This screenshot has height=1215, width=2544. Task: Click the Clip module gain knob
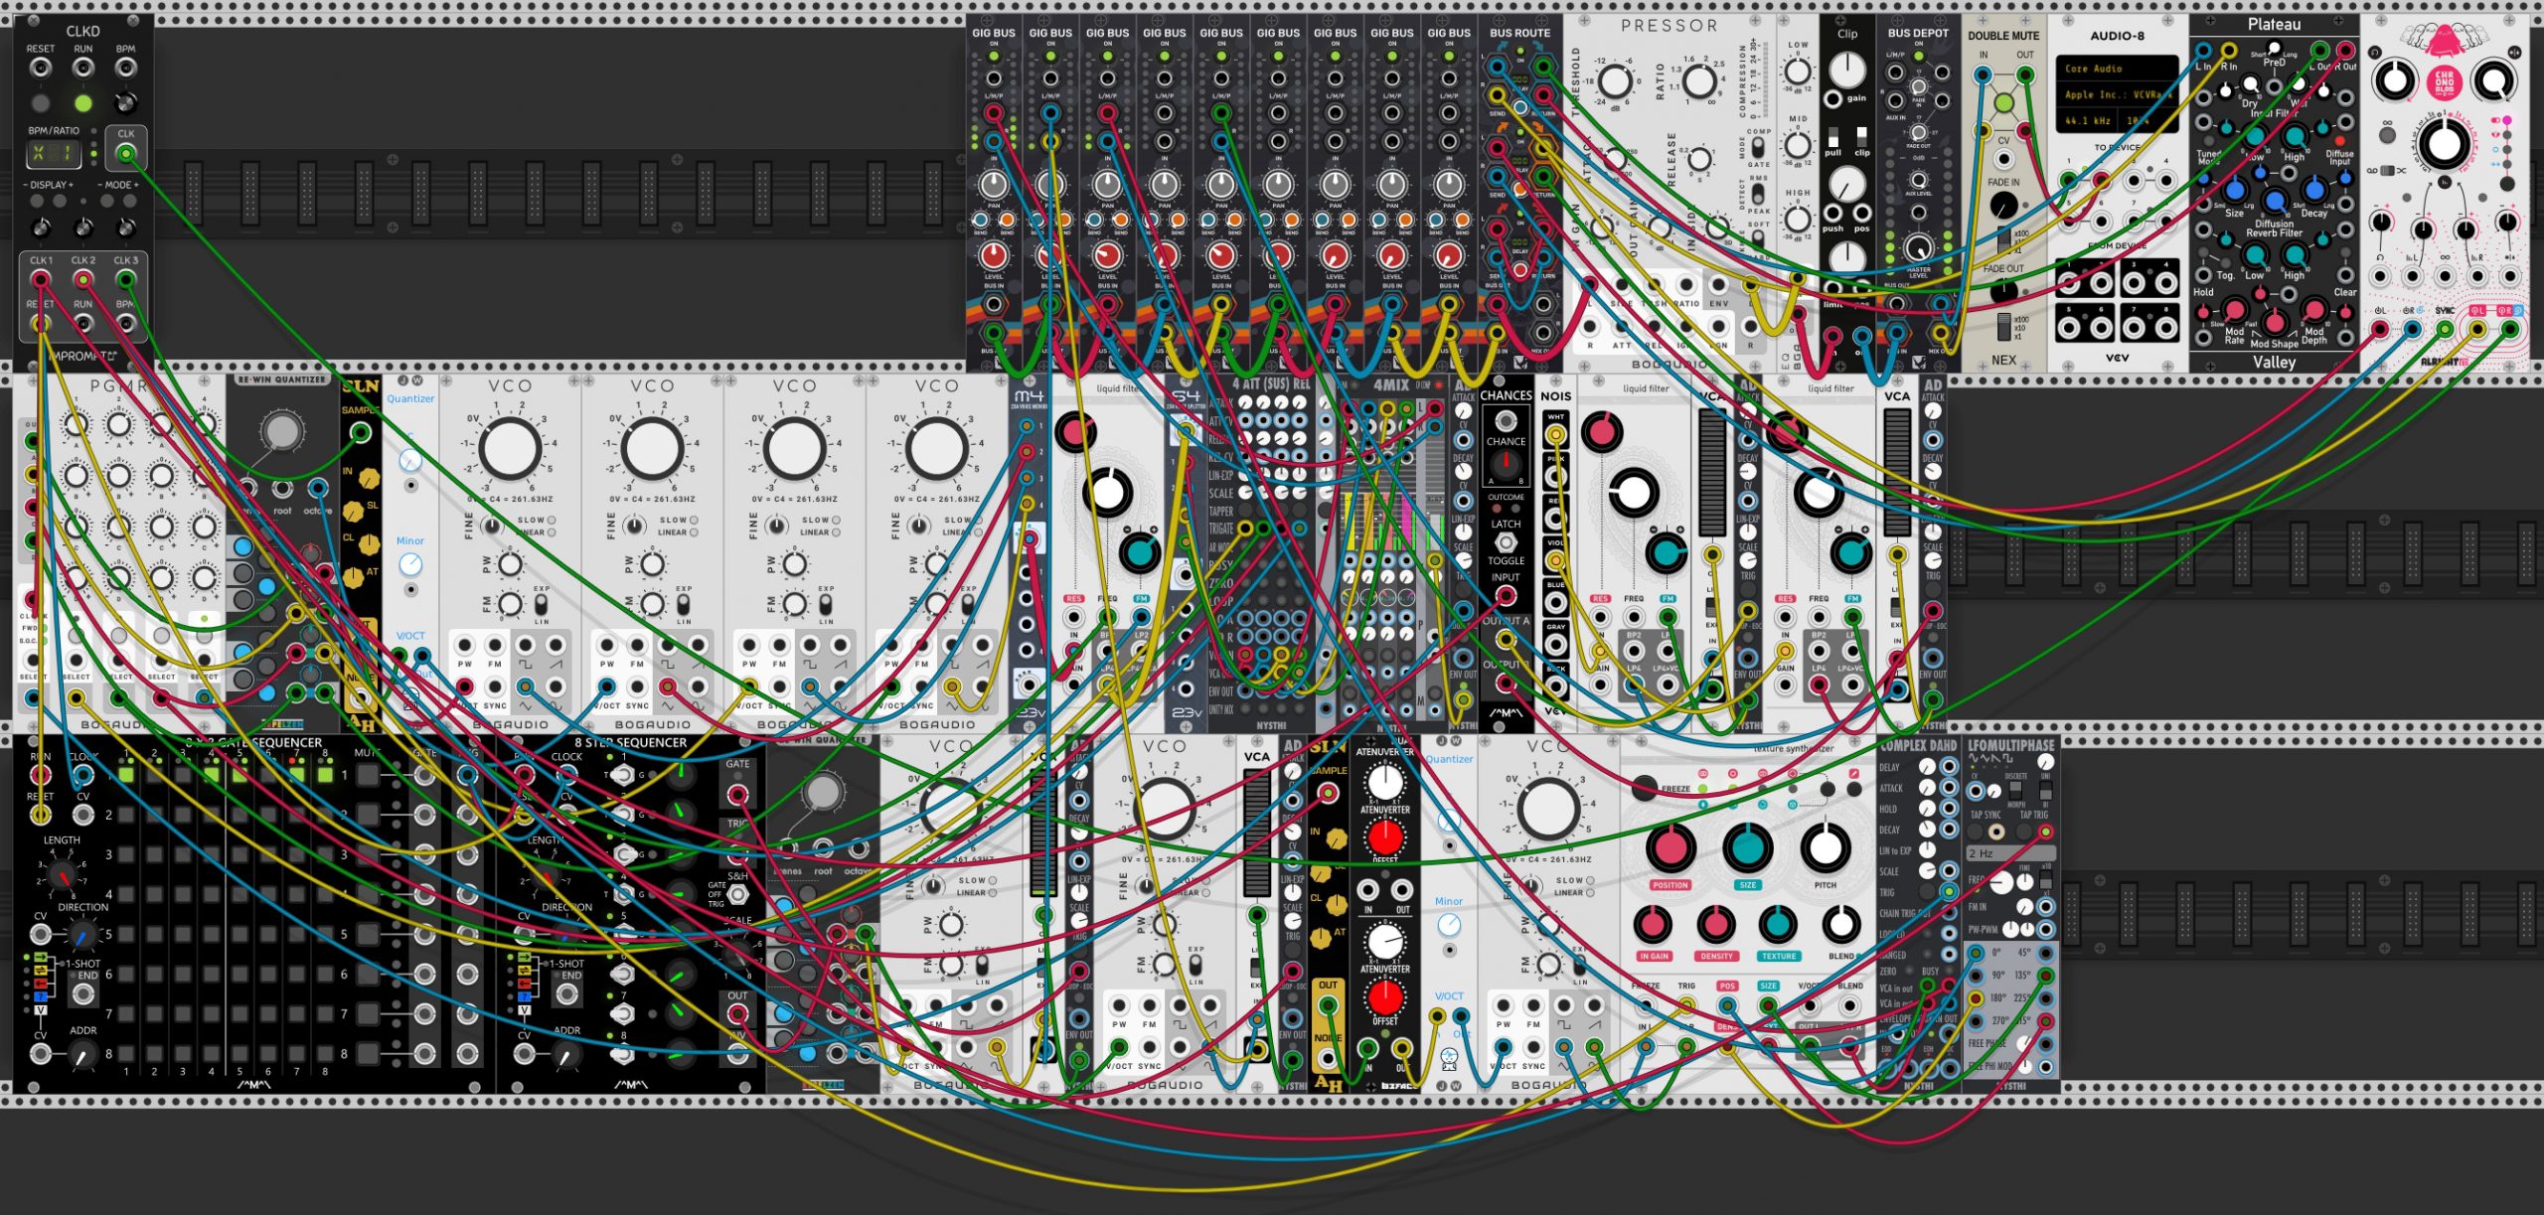[1847, 70]
